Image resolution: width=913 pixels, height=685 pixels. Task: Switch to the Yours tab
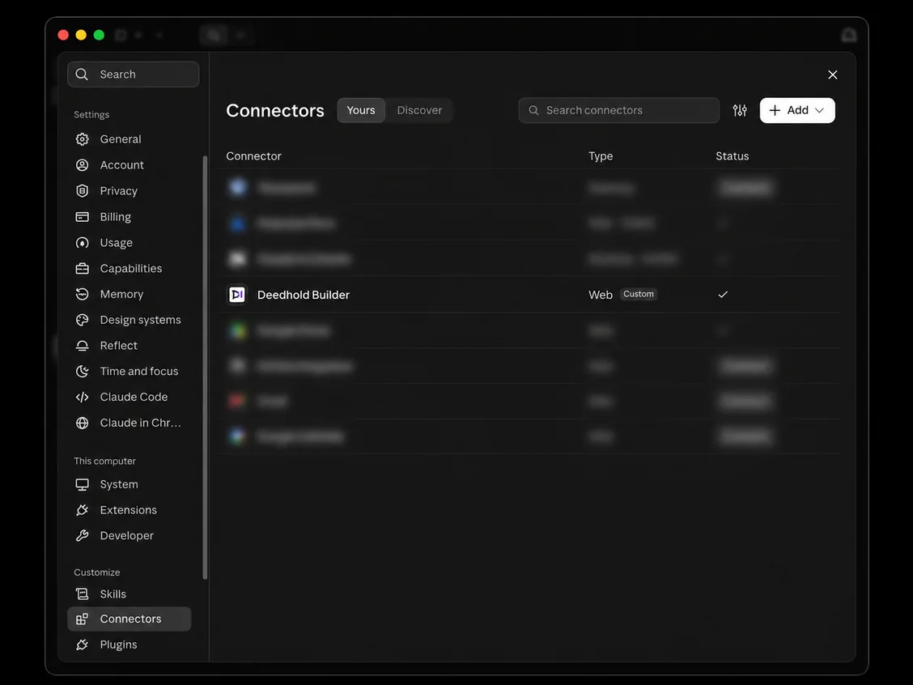click(361, 110)
